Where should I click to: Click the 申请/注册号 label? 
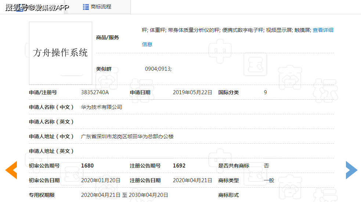pos(43,92)
